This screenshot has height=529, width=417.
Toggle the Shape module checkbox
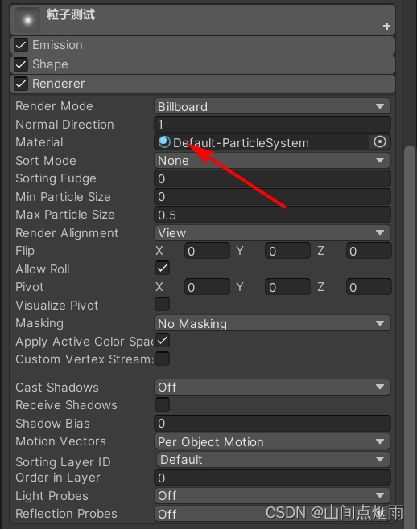(21, 64)
